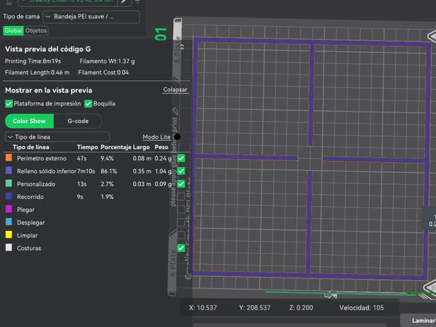
Task: Click the Porcentaje column header
Action: click(x=116, y=147)
